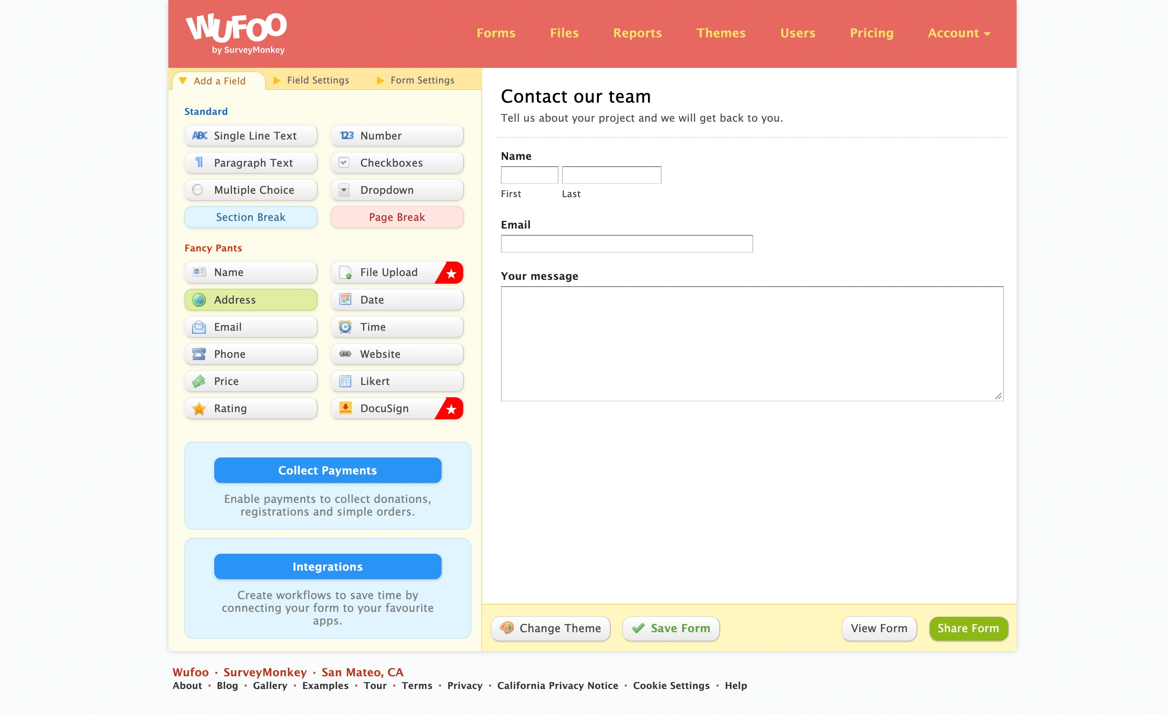Add a Website field
This screenshot has width=1168, height=714.
pyautogui.click(x=397, y=354)
